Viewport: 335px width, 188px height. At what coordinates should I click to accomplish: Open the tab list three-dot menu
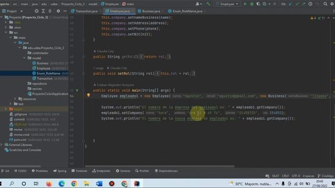[x=333, y=11]
